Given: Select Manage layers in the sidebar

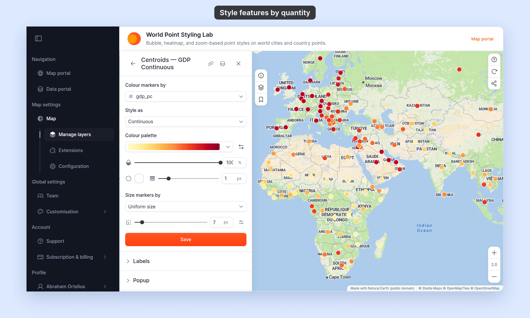Looking at the screenshot, I should click(x=79, y=134).
